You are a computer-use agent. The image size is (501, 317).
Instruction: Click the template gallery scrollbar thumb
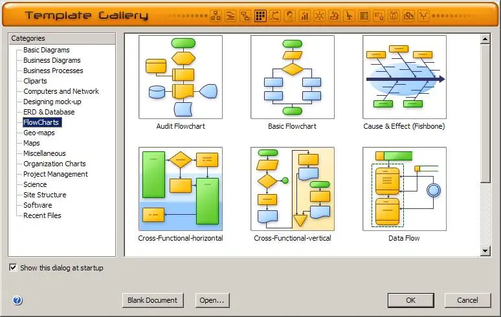[485, 113]
